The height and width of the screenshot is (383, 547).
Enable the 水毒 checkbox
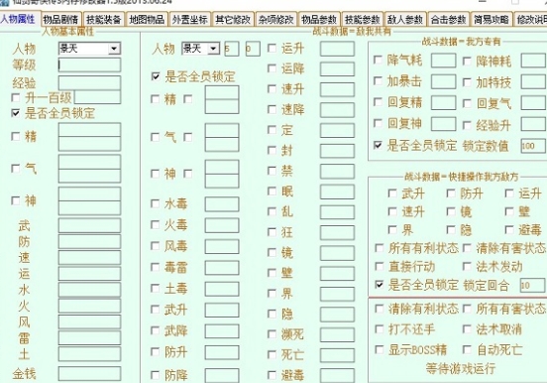click(x=155, y=203)
